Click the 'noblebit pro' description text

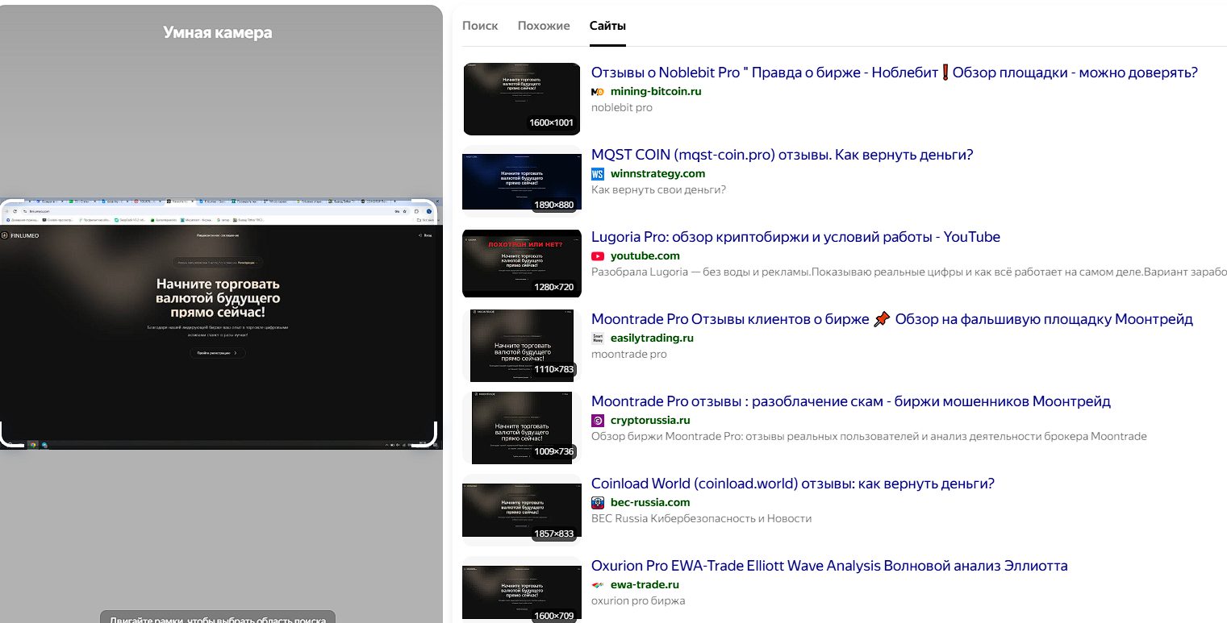click(622, 108)
